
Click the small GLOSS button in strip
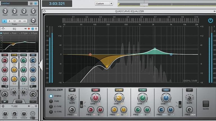point(19,102)
